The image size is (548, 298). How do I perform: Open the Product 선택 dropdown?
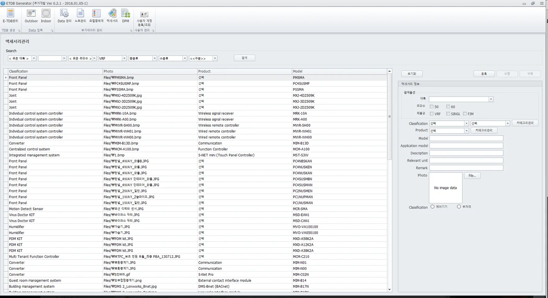[466, 130]
